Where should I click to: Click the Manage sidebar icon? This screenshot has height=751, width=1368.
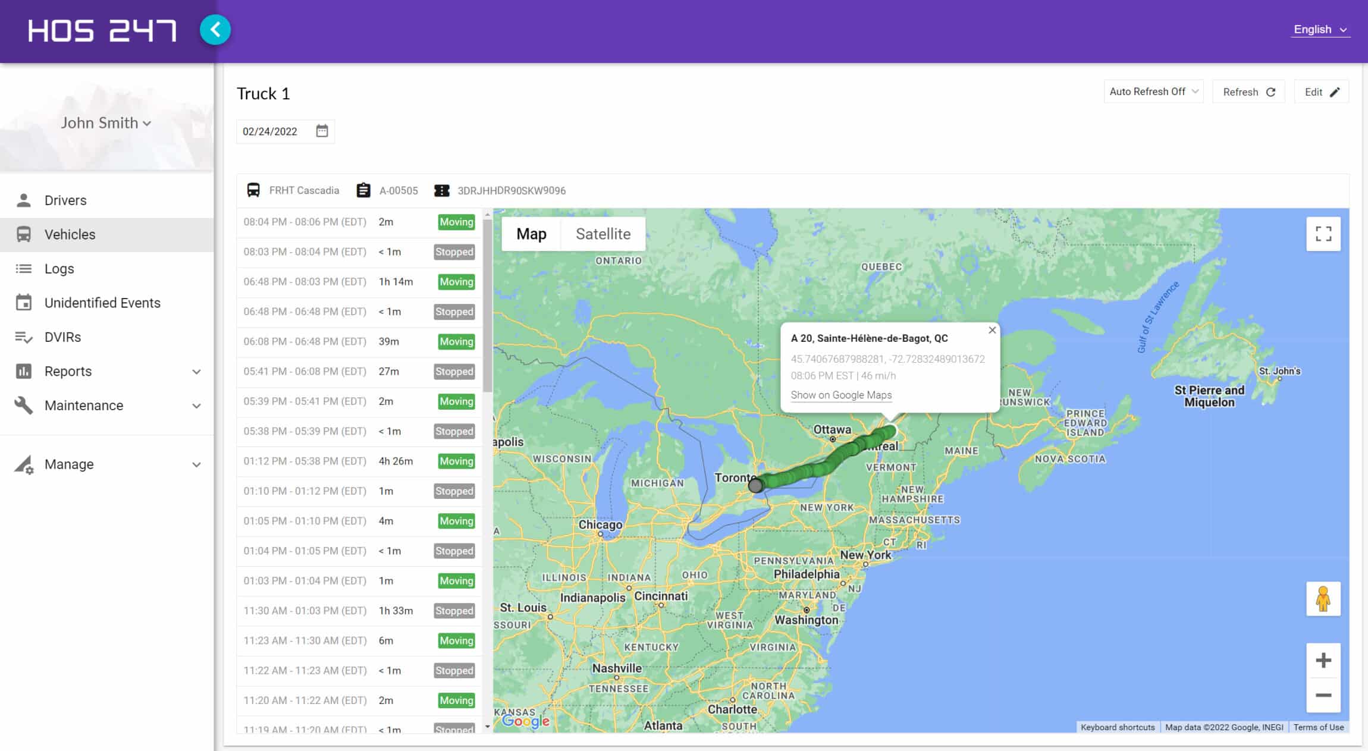click(x=24, y=463)
